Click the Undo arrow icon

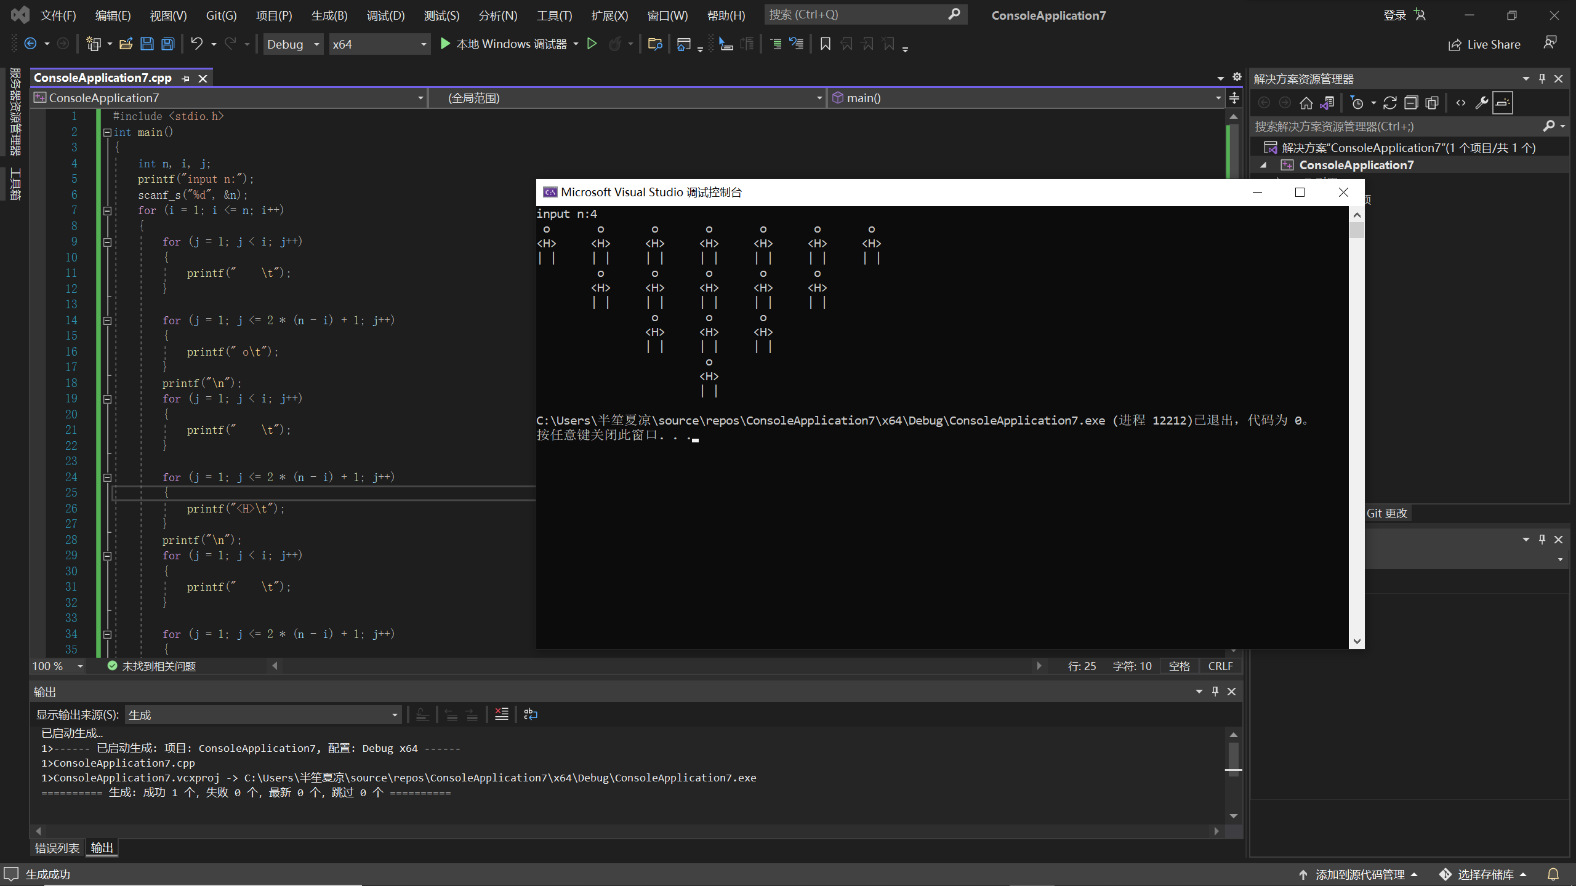pos(196,44)
